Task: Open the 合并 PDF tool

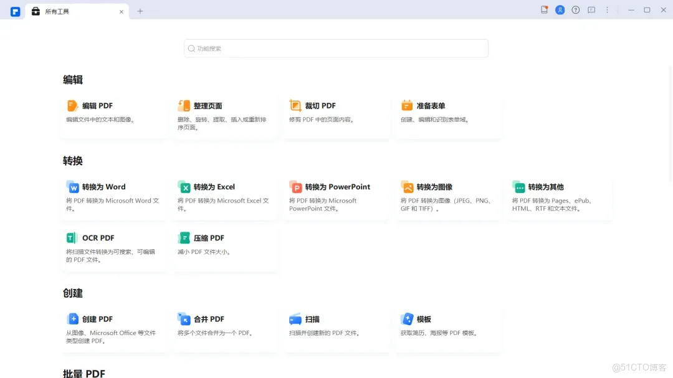Action: click(x=209, y=319)
